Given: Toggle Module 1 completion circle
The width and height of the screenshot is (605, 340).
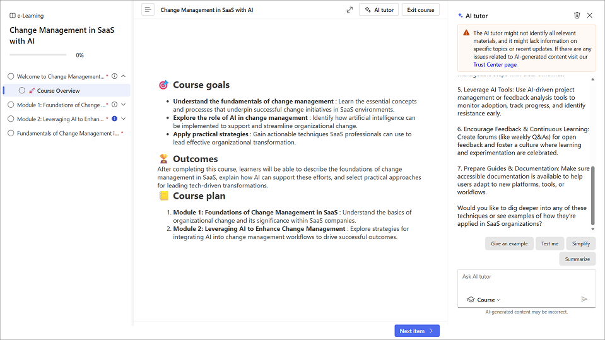Looking at the screenshot, I should pyautogui.click(x=11, y=105).
